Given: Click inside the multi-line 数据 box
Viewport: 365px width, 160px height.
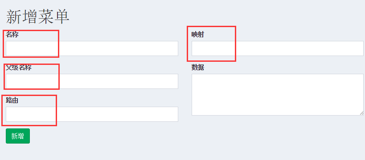Looking at the screenshot, I should [x=278, y=95].
